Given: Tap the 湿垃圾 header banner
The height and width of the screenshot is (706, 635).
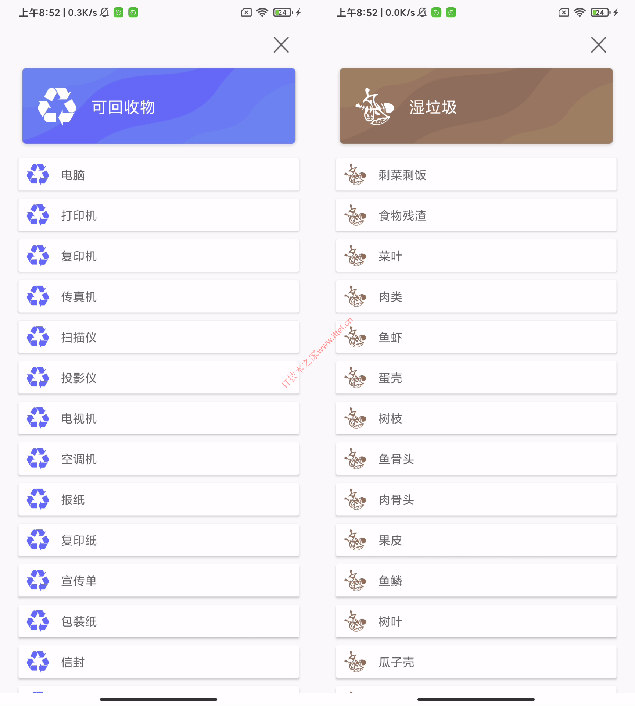Looking at the screenshot, I should coord(476,106).
